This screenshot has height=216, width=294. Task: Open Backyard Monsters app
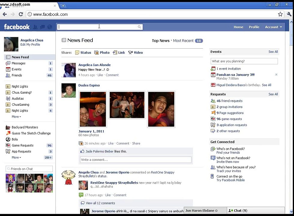tap(25, 127)
